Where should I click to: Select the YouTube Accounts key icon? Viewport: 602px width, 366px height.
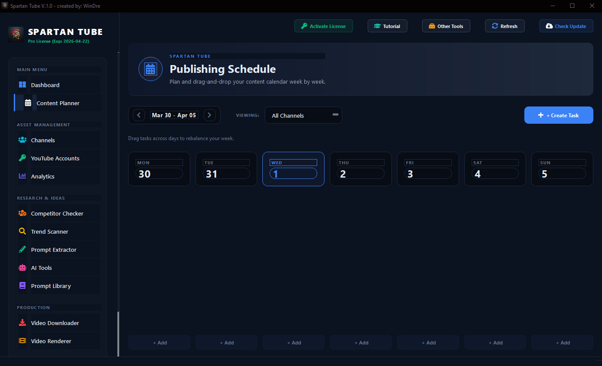22,158
